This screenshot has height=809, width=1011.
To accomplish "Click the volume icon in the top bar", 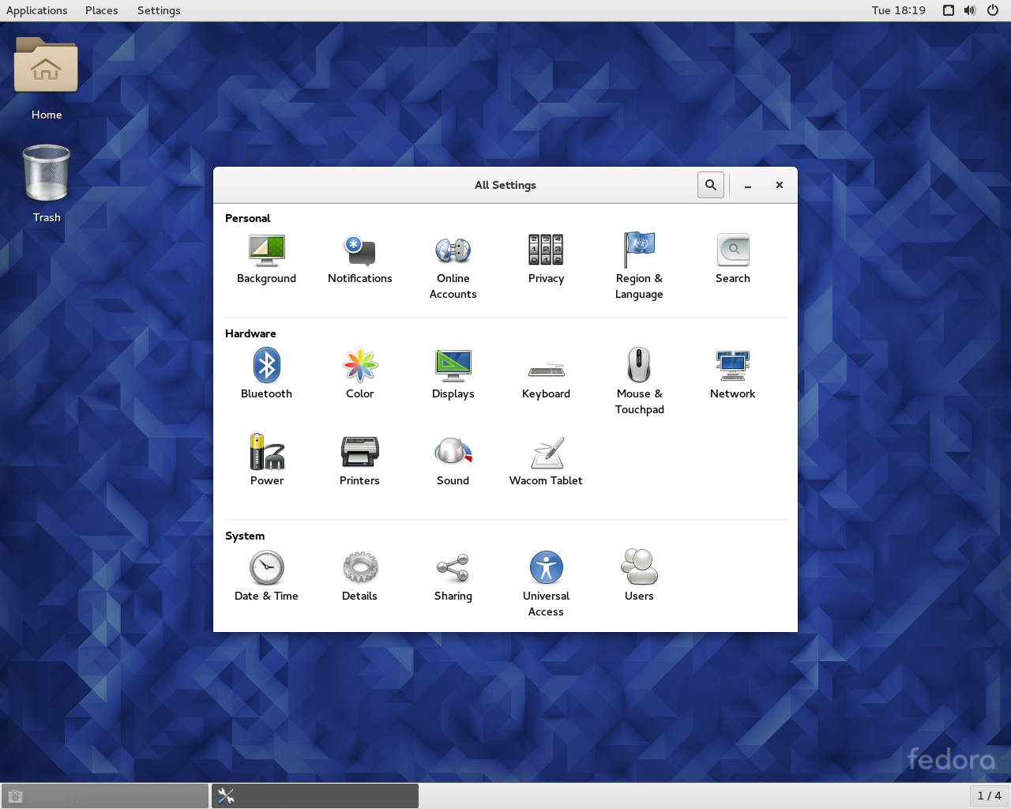I will pyautogui.click(x=970, y=10).
